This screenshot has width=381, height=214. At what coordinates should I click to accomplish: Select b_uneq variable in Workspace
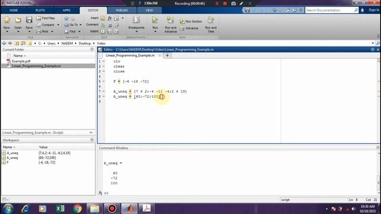click(13, 158)
